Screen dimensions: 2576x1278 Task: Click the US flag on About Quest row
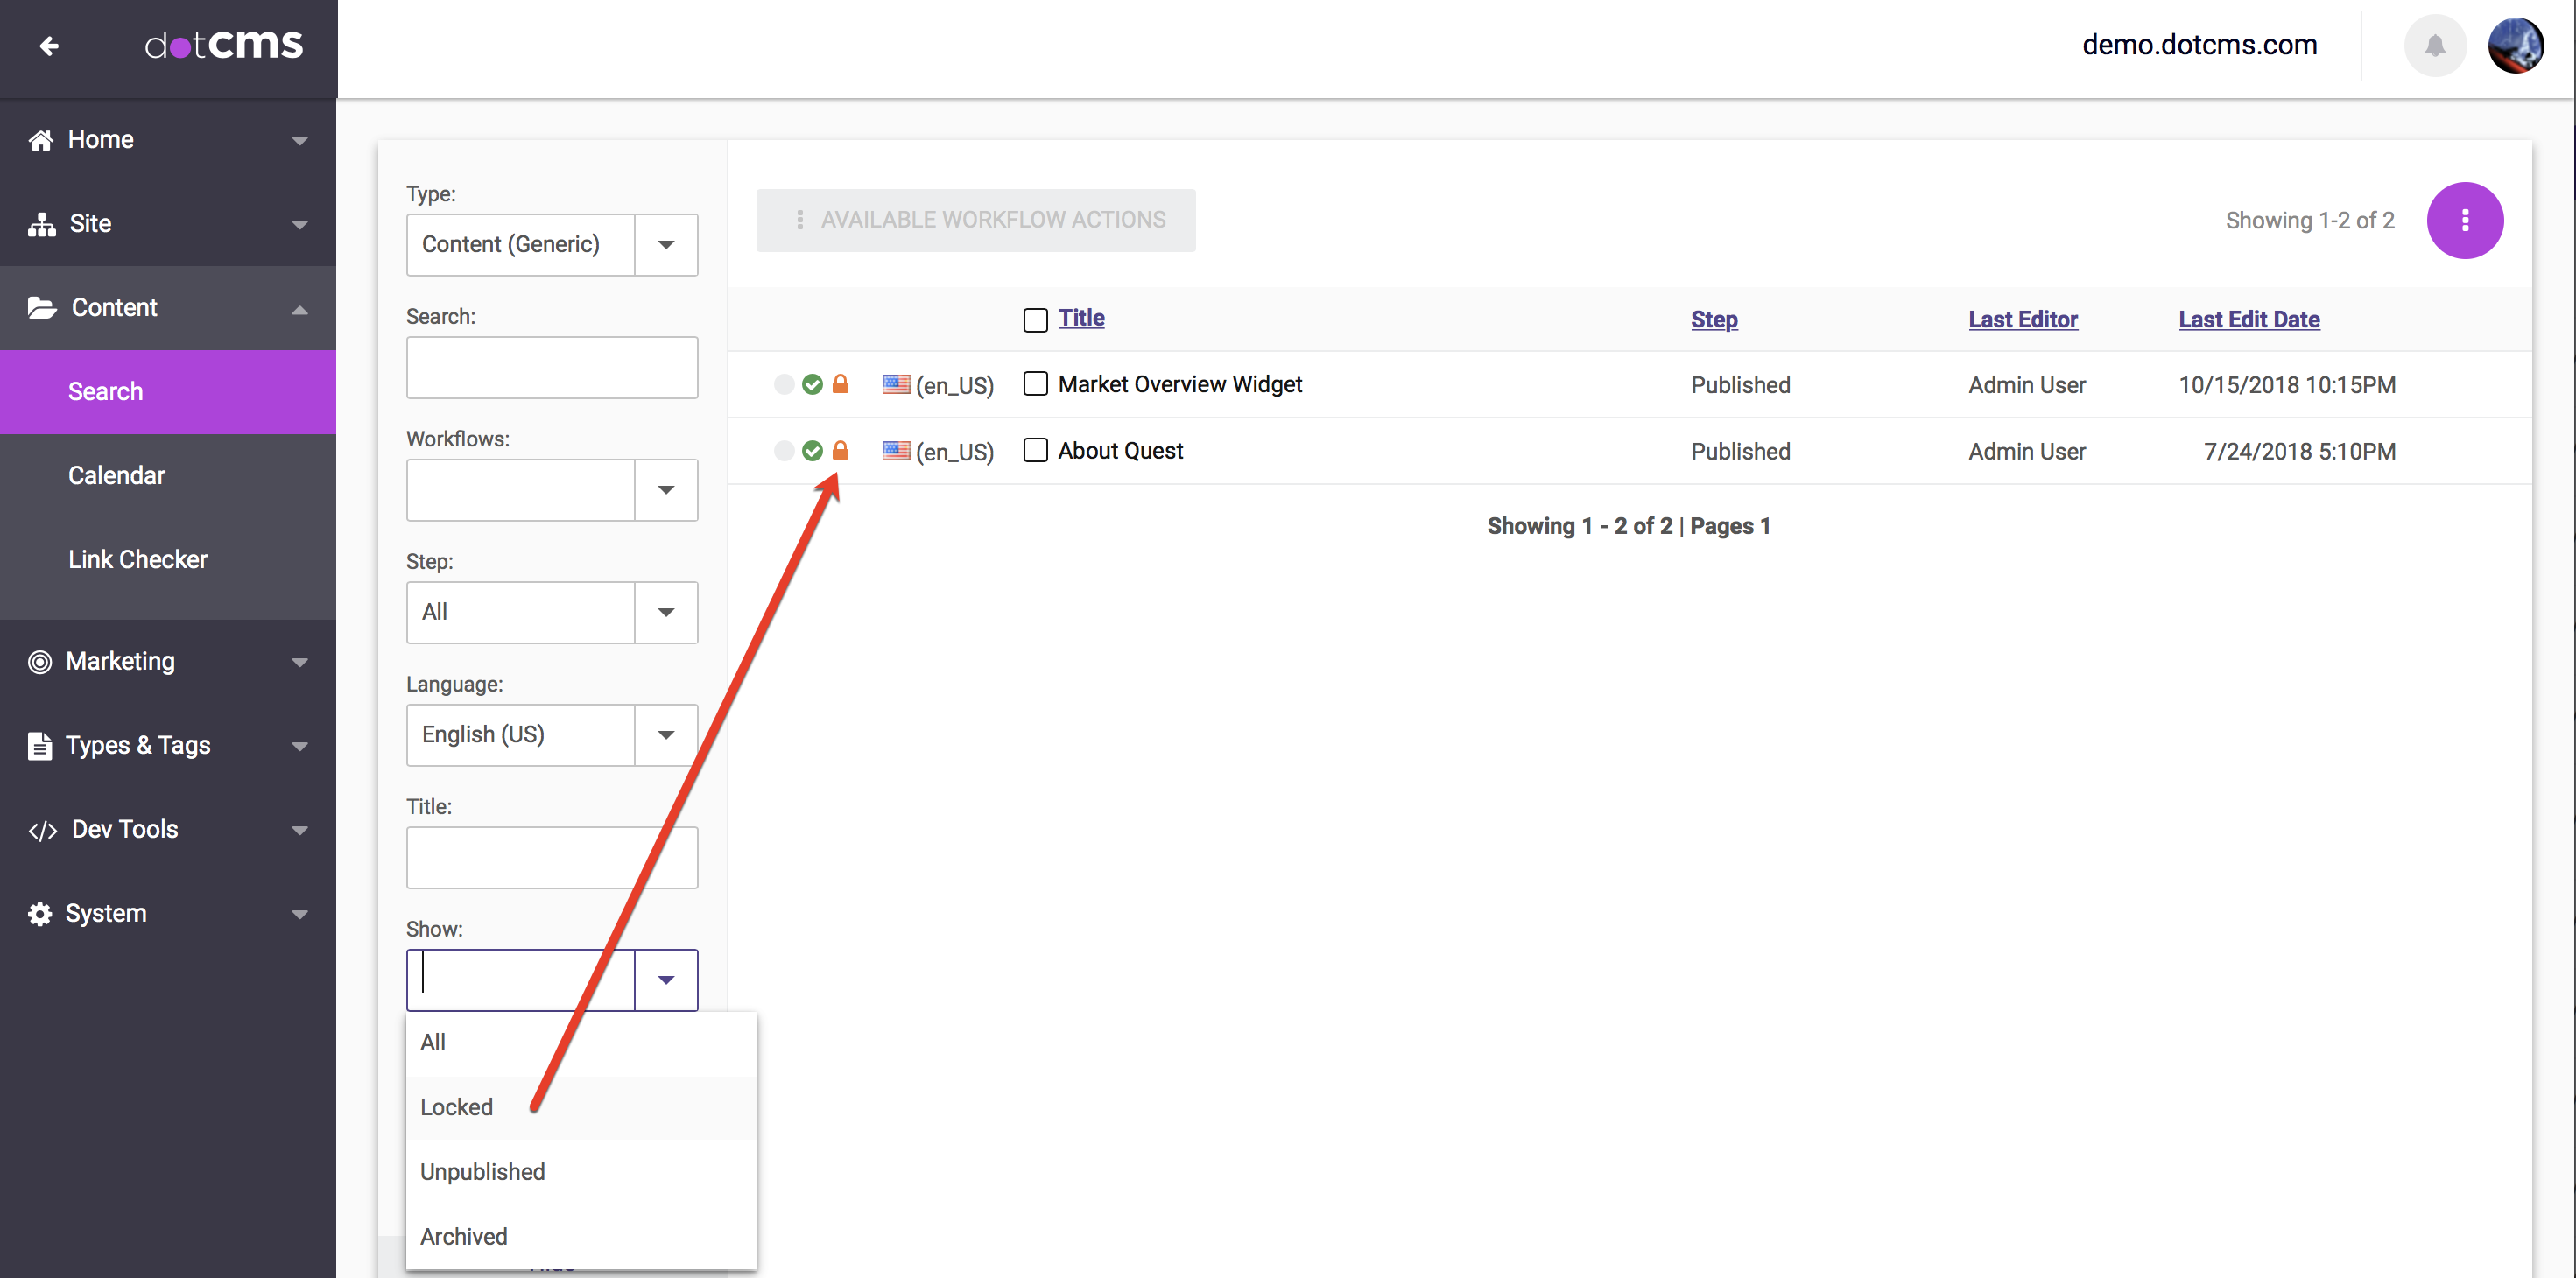pos(895,451)
